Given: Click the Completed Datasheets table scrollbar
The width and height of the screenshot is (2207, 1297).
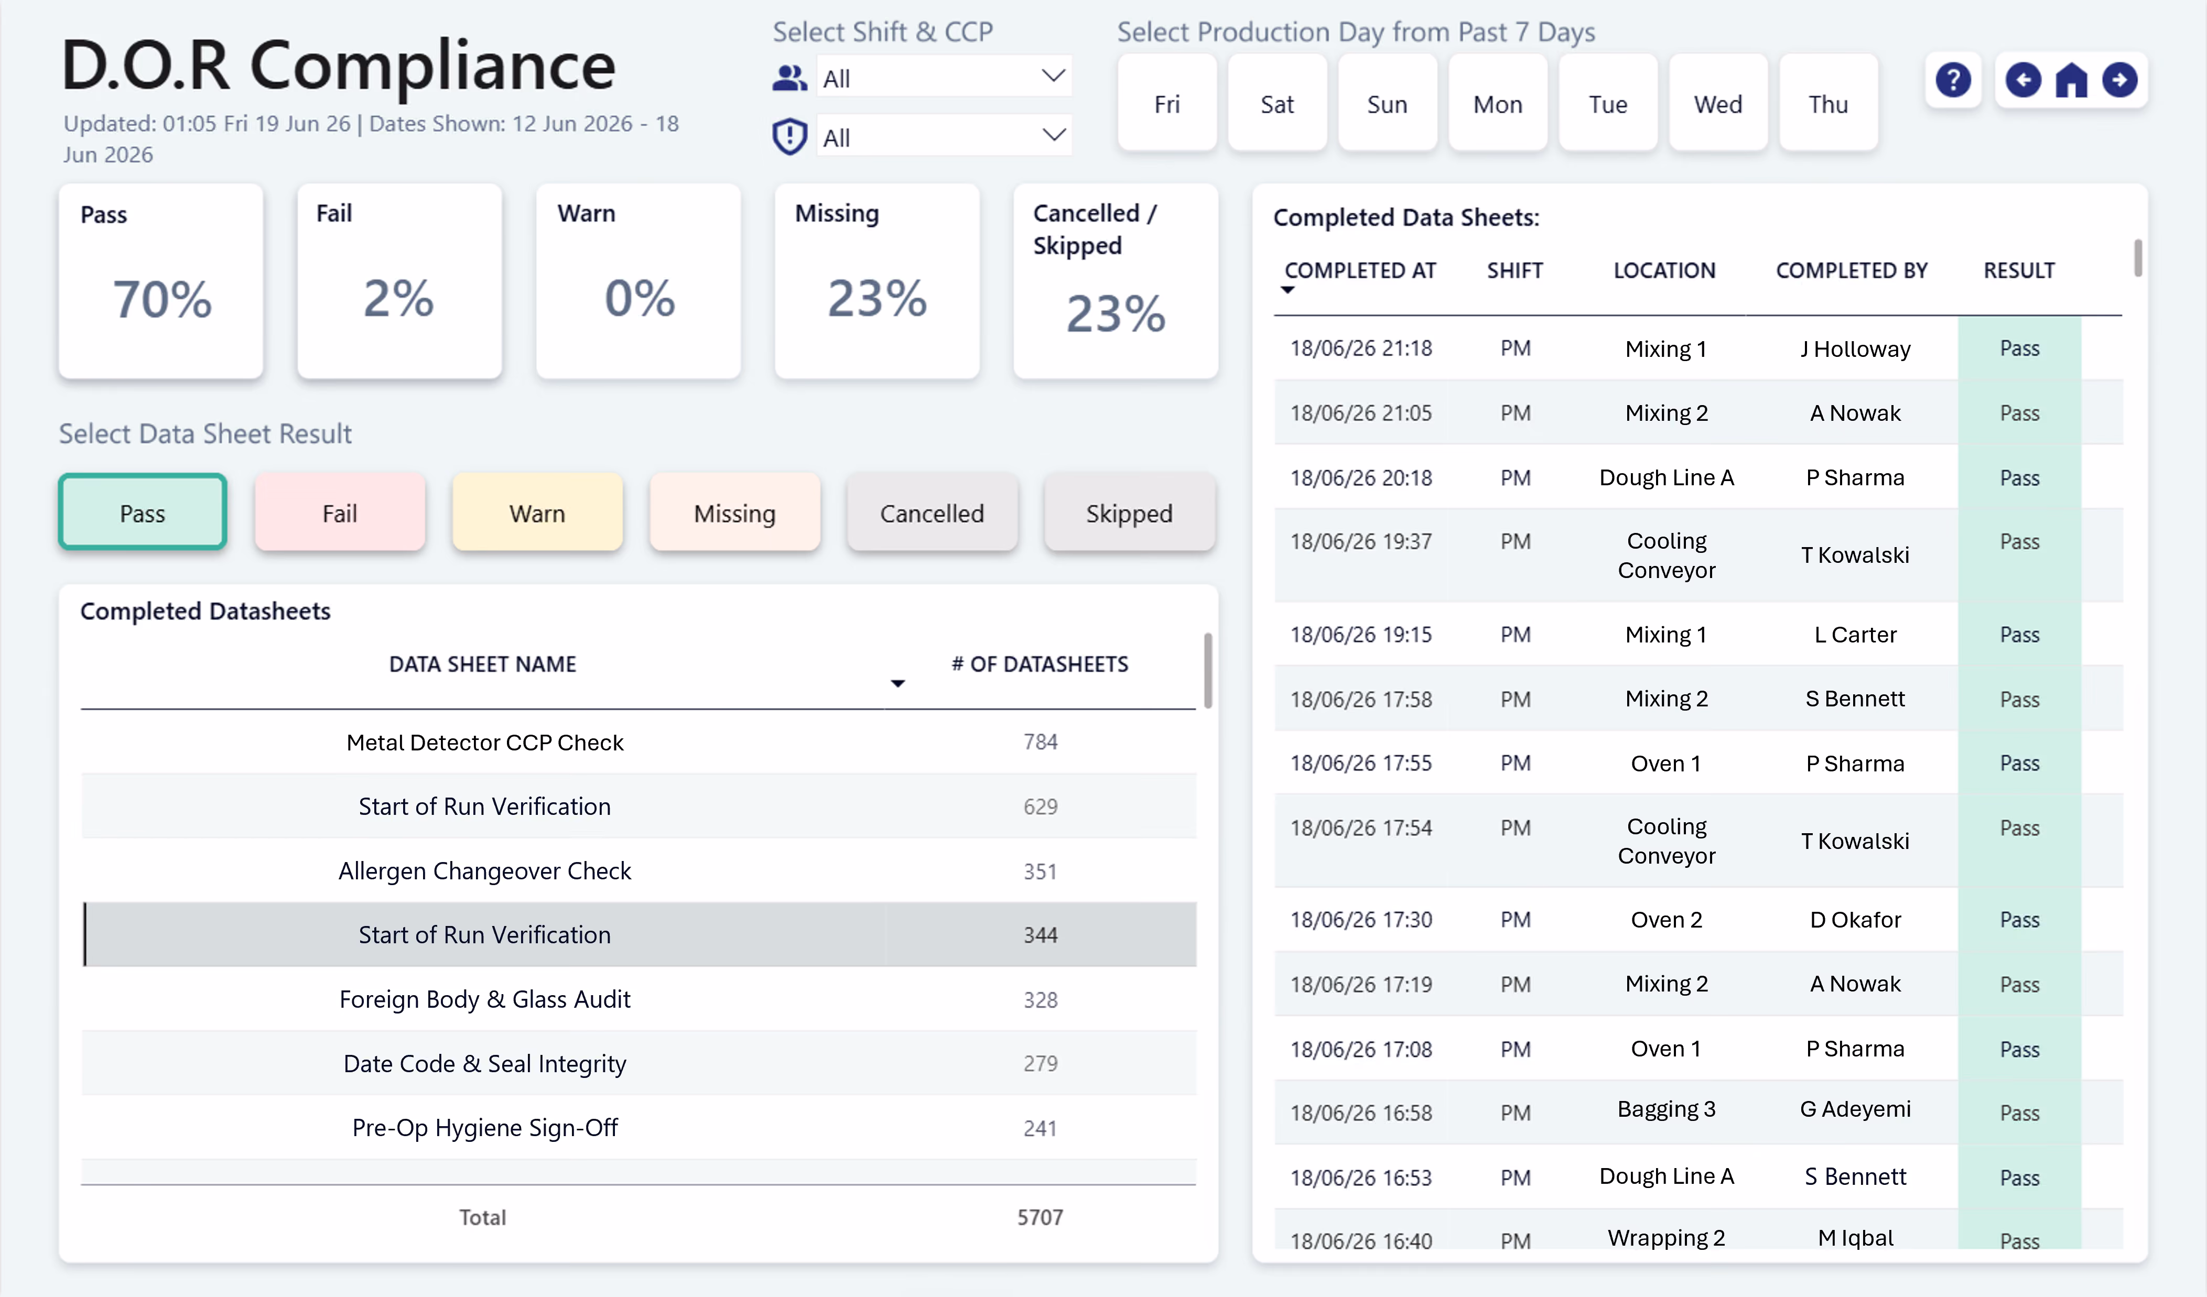Looking at the screenshot, I should pyautogui.click(x=1208, y=670).
